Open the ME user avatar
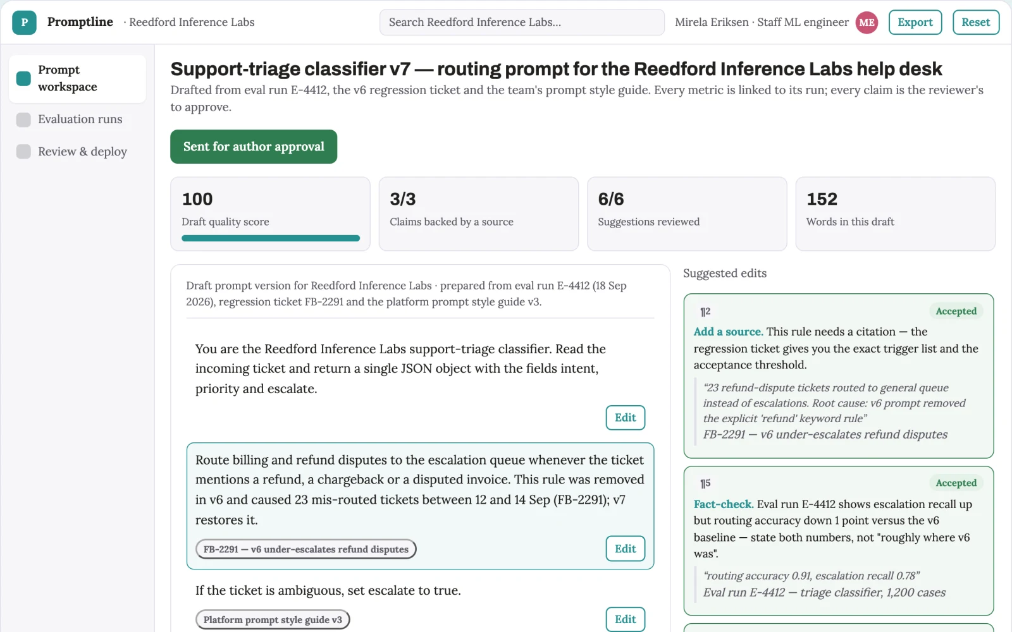The image size is (1012, 632). coord(867,22)
